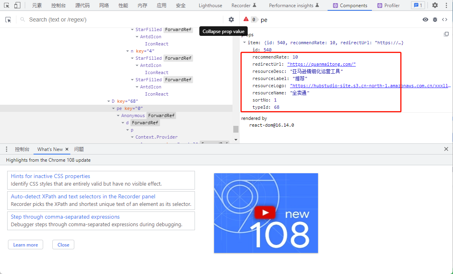Click the Learn more button
Viewport: 453px width, 274px height.
[26, 245]
